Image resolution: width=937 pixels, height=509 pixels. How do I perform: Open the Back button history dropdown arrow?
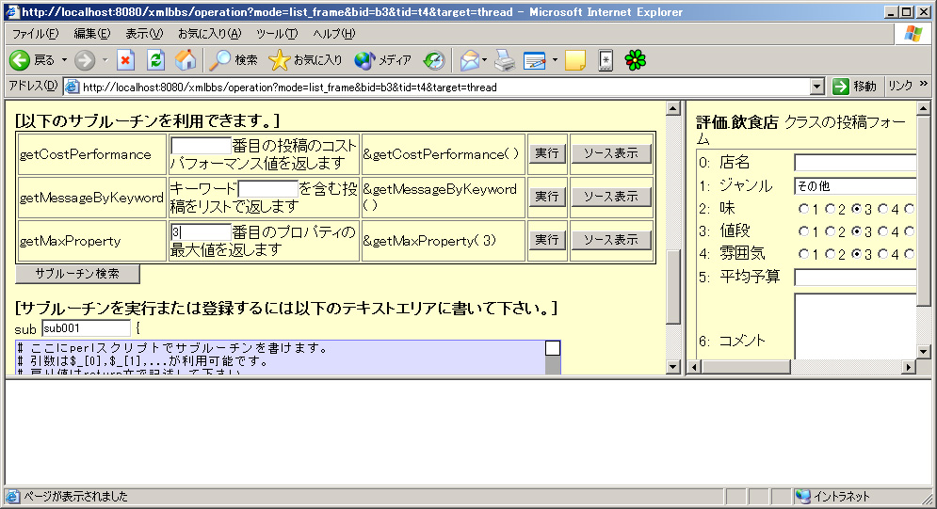pyautogui.click(x=64, y=60)
